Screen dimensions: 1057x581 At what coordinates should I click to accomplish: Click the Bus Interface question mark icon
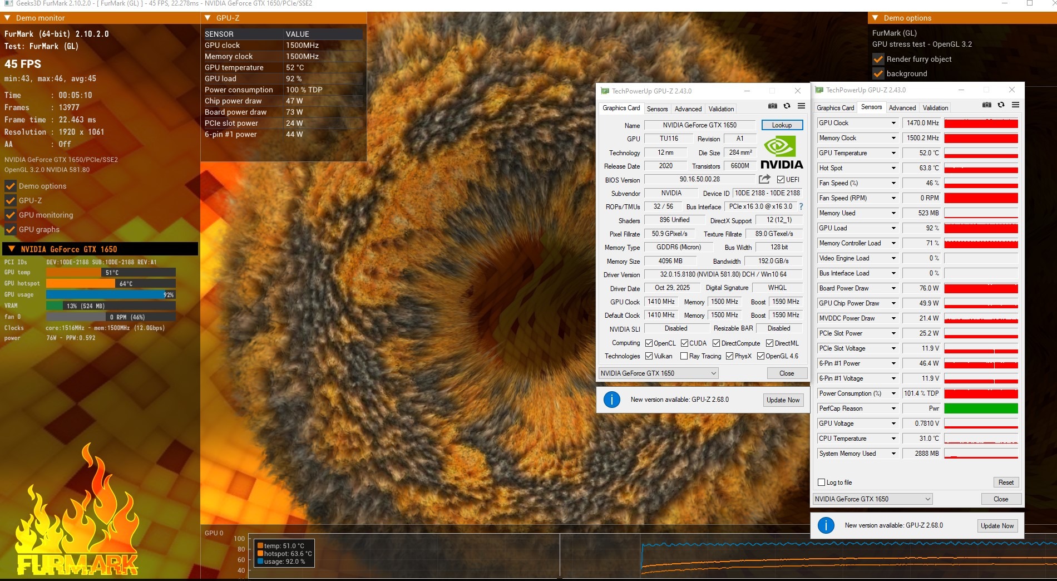801,206
